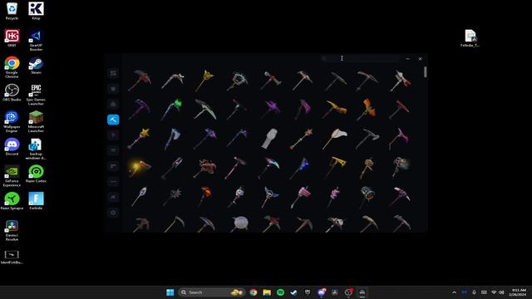This screenshot has height=299, width=532.
Task: Pick the silver disco ball pickaxe
Action: point(239,223)
